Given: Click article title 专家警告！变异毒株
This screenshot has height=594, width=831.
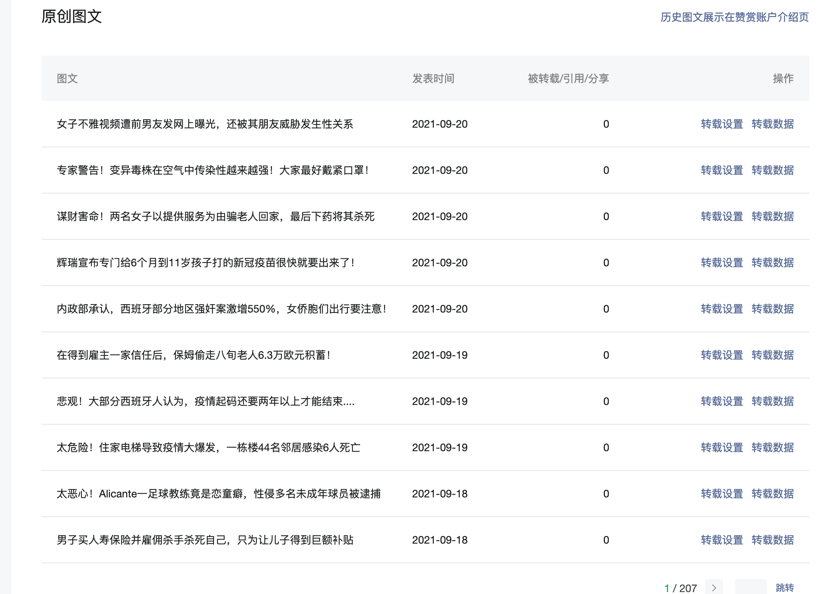Looking at the screenshot, I should click(213, 170).
